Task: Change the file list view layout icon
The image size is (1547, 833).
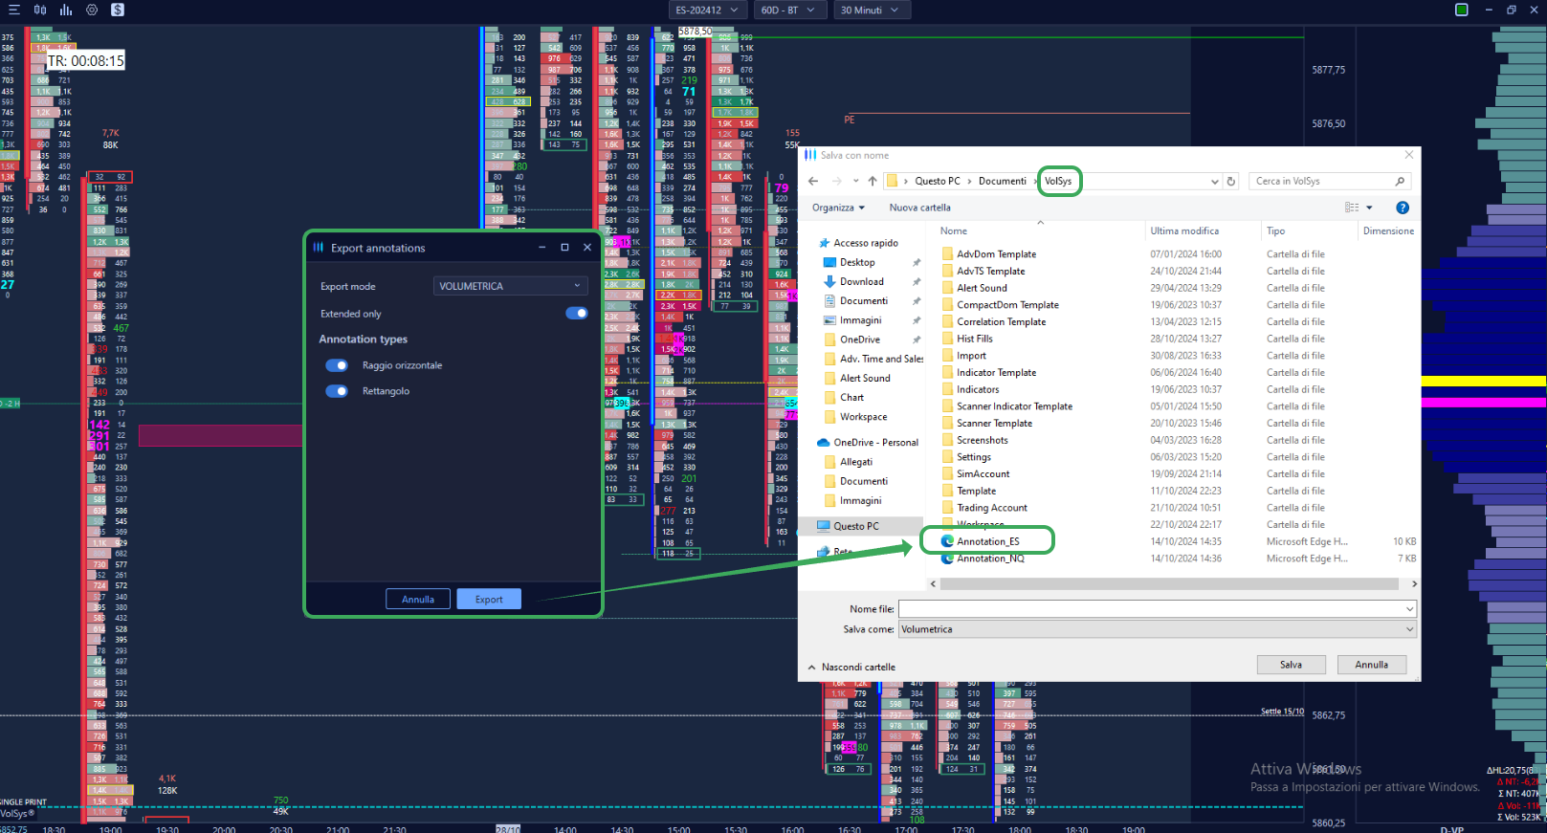Action: 1352,208
